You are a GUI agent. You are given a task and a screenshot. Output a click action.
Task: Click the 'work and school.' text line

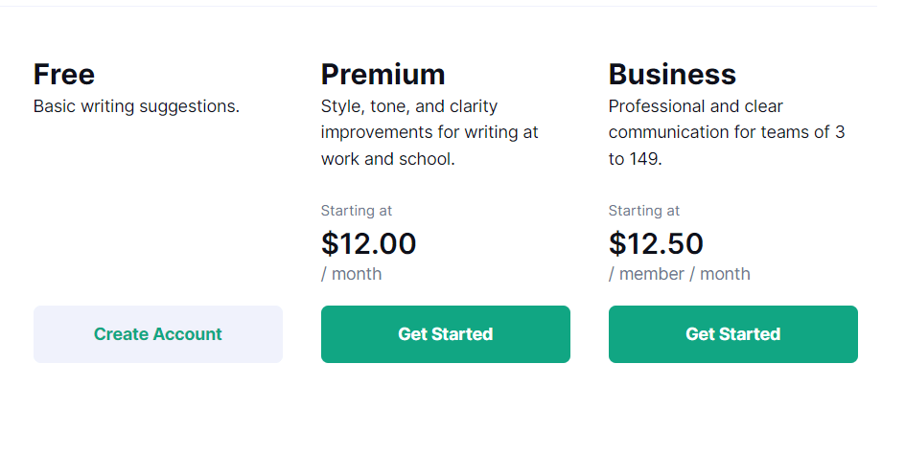[x=388, y=159]
